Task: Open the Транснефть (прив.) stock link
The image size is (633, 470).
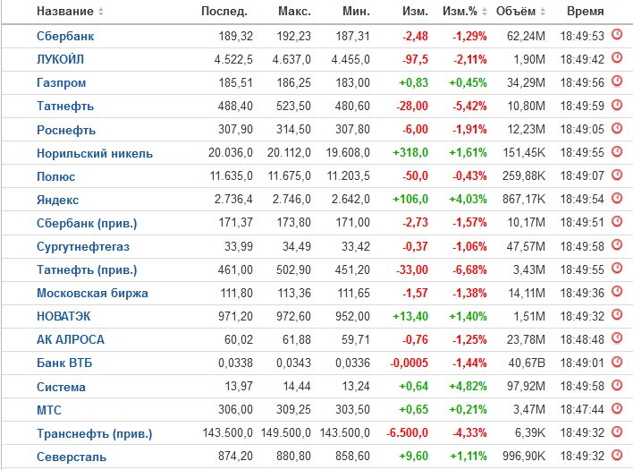Action: coord(95,434)
